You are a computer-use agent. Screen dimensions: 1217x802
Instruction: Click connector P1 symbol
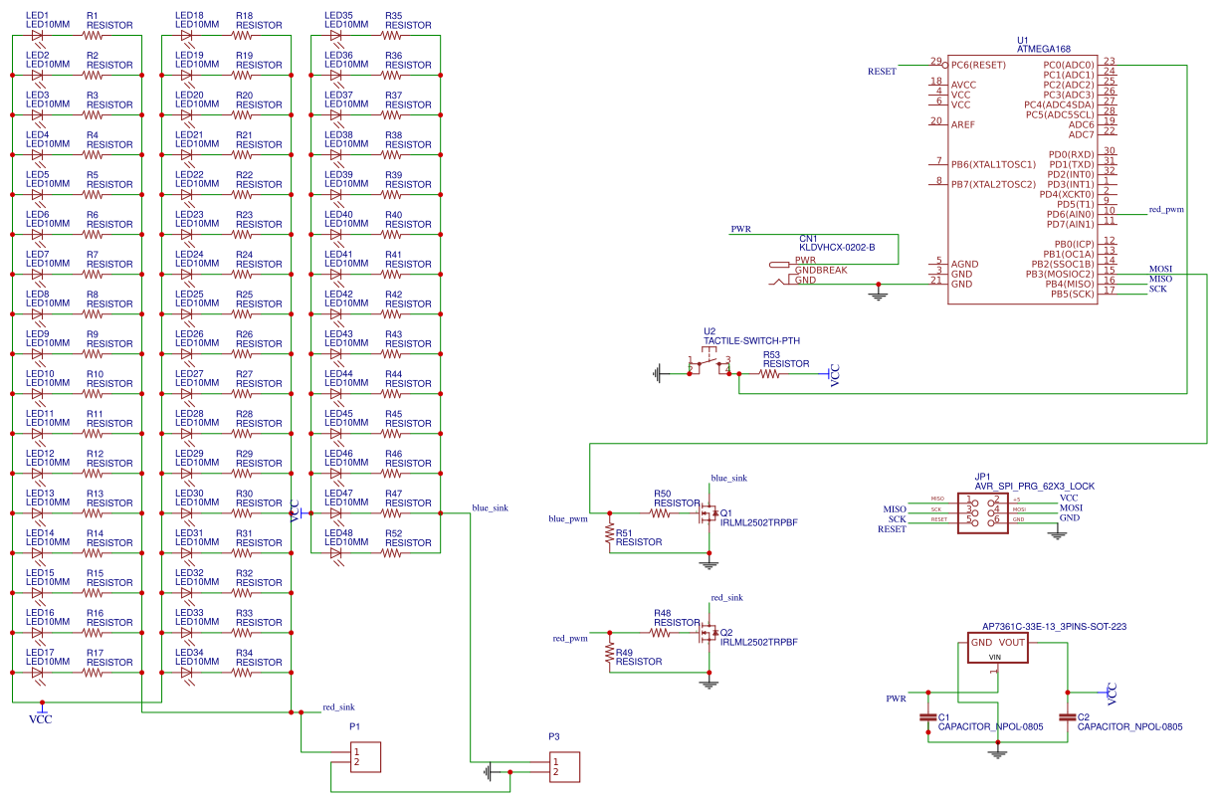click(x=364, y=756)
